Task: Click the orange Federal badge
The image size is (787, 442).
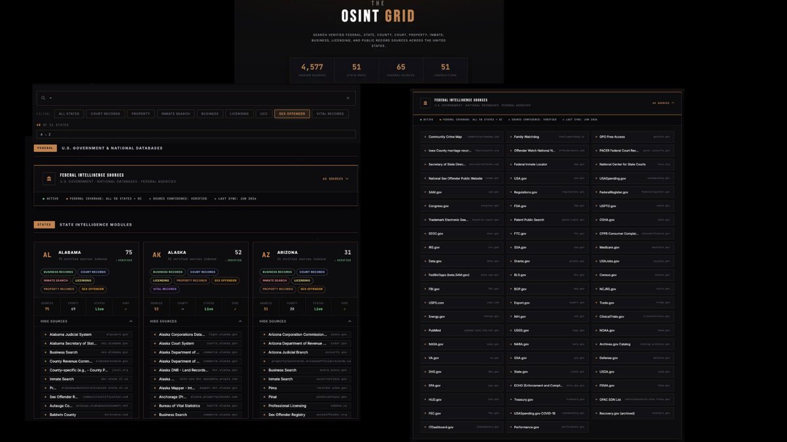Action: [45, 148]
